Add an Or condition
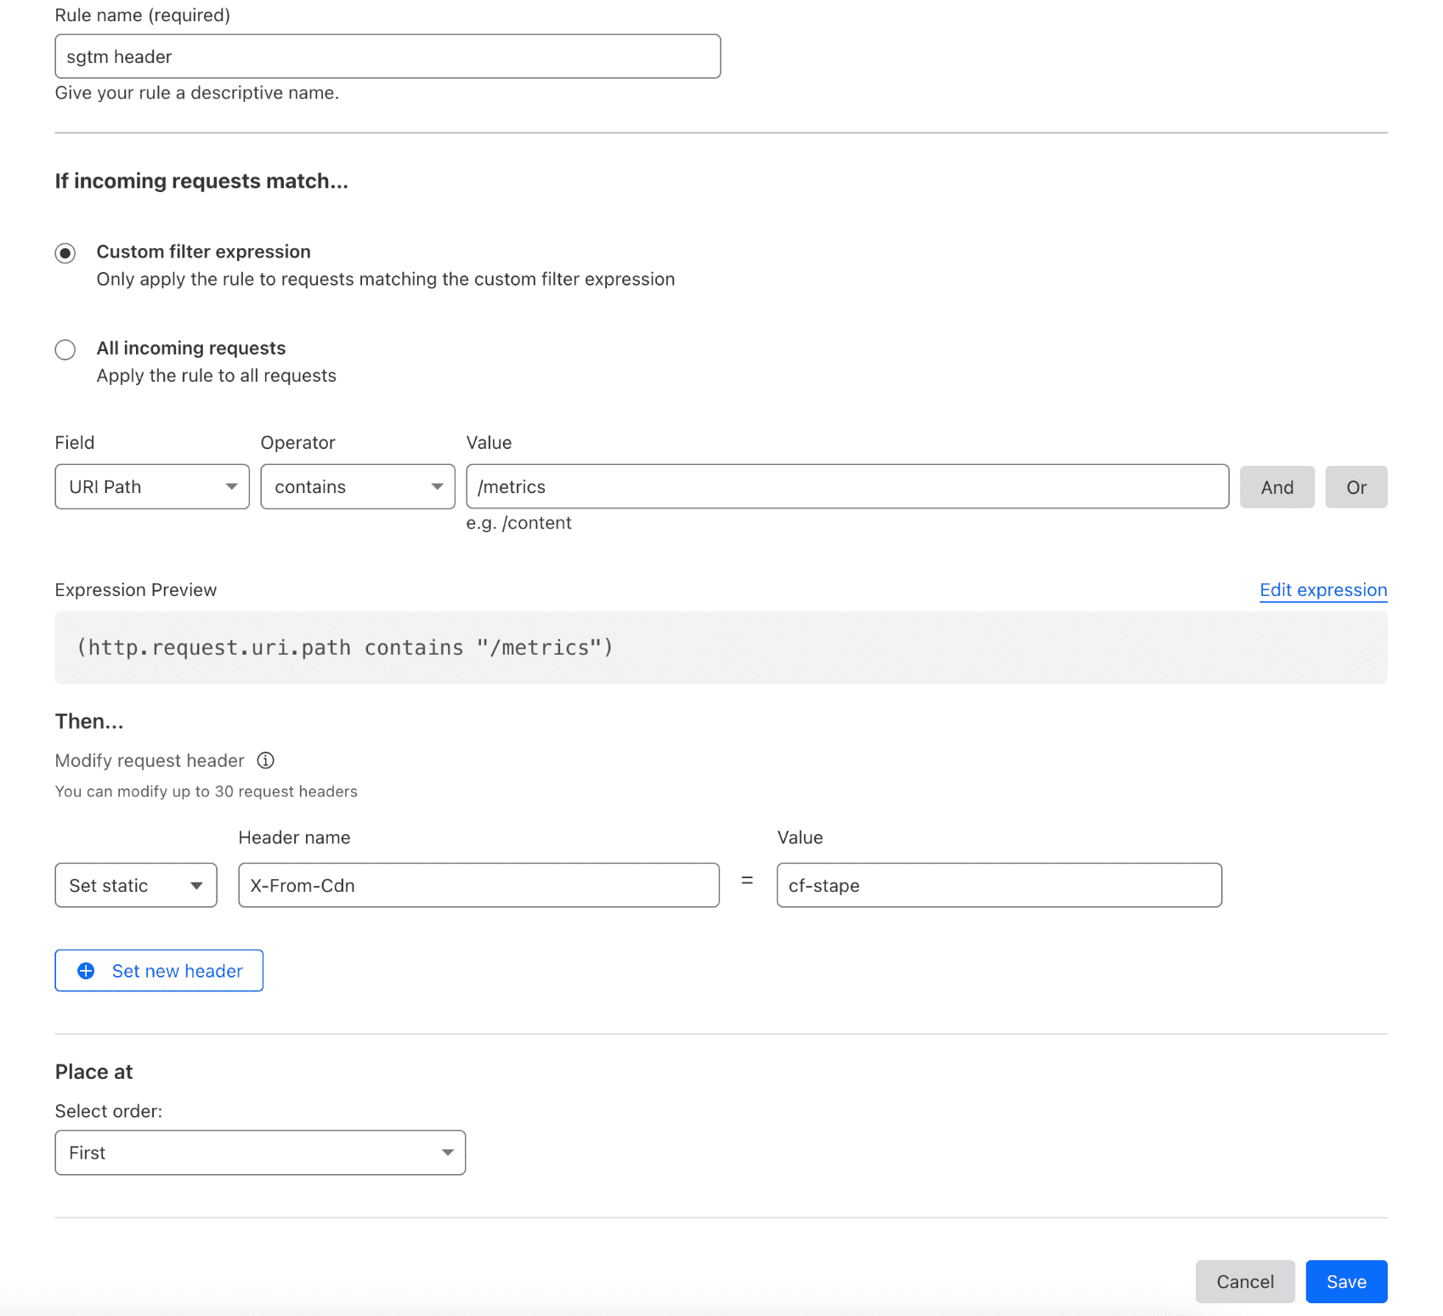This screenshot has height=1316, width=1443. (1356, 487)
